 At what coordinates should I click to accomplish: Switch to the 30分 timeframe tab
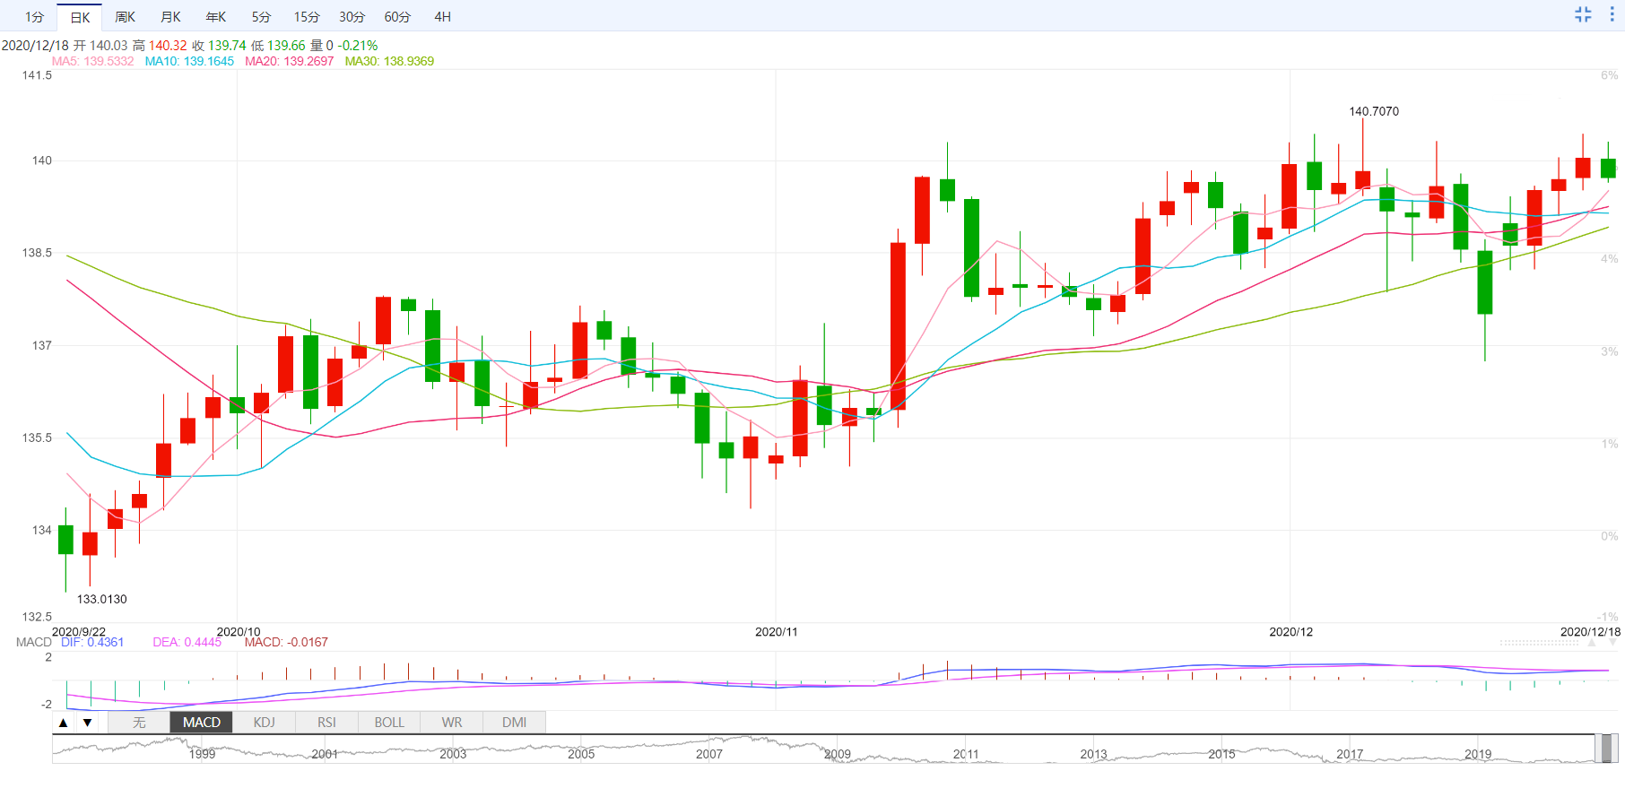(x=352, y=17)
